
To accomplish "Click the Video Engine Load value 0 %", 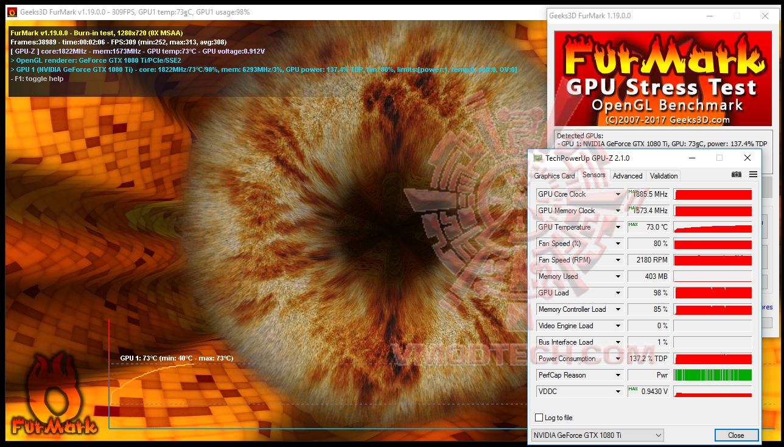I will point(648,326).
